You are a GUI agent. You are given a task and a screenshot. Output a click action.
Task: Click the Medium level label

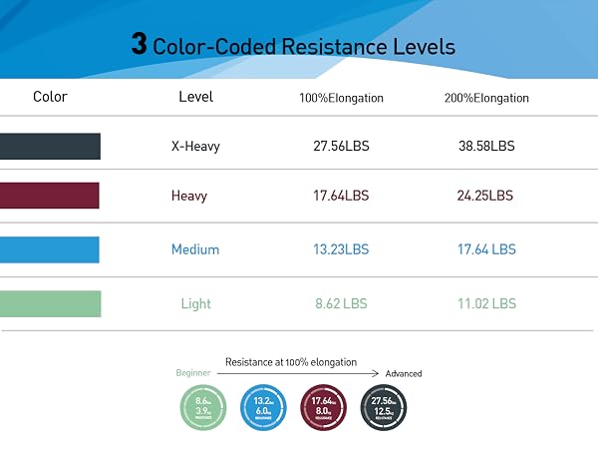[x=195, y=249]
